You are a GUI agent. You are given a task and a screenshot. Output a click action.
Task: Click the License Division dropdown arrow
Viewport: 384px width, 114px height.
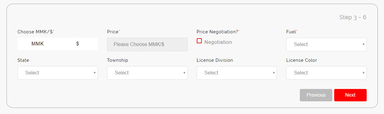(x=274, y=73)
